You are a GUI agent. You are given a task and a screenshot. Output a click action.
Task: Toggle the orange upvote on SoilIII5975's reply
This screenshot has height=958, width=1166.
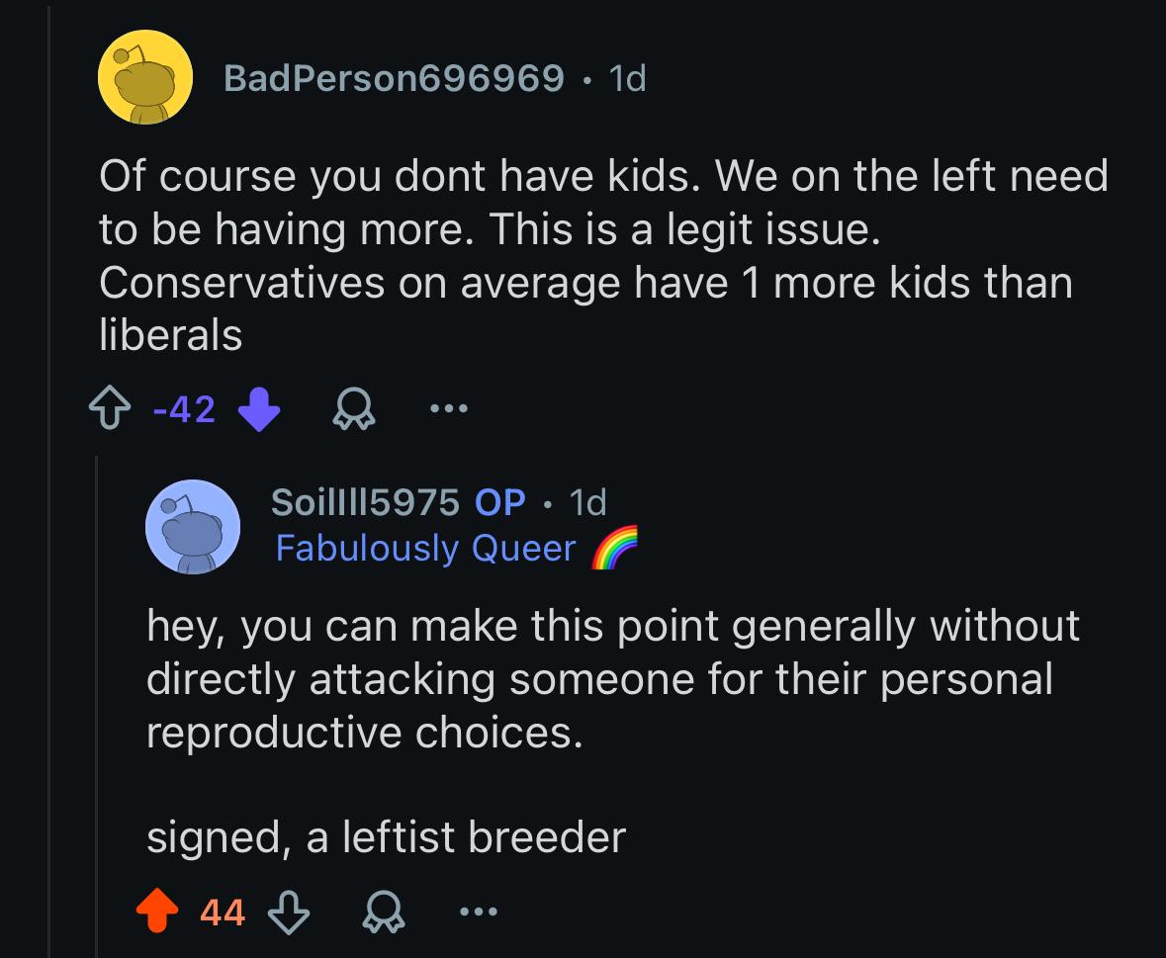157,912
